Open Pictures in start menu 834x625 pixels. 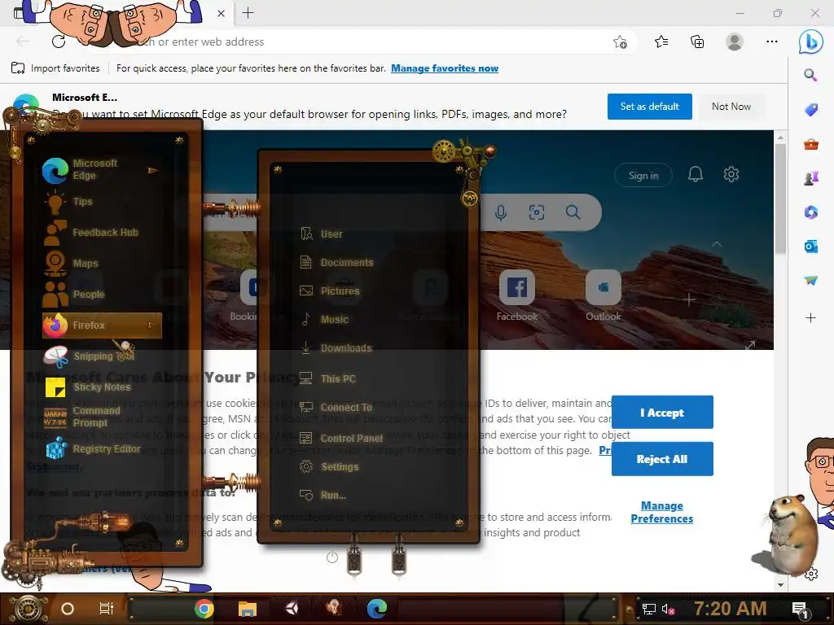coord(330,291)
